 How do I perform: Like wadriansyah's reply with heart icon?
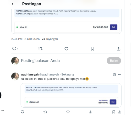click(x=68, y=112)
